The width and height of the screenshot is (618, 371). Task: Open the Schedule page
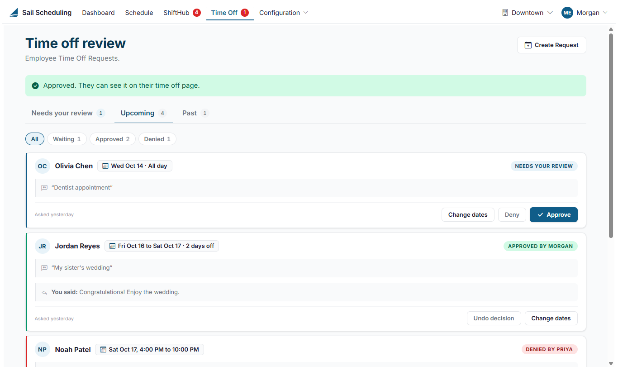pyautogui.click(x=139, y=13)
